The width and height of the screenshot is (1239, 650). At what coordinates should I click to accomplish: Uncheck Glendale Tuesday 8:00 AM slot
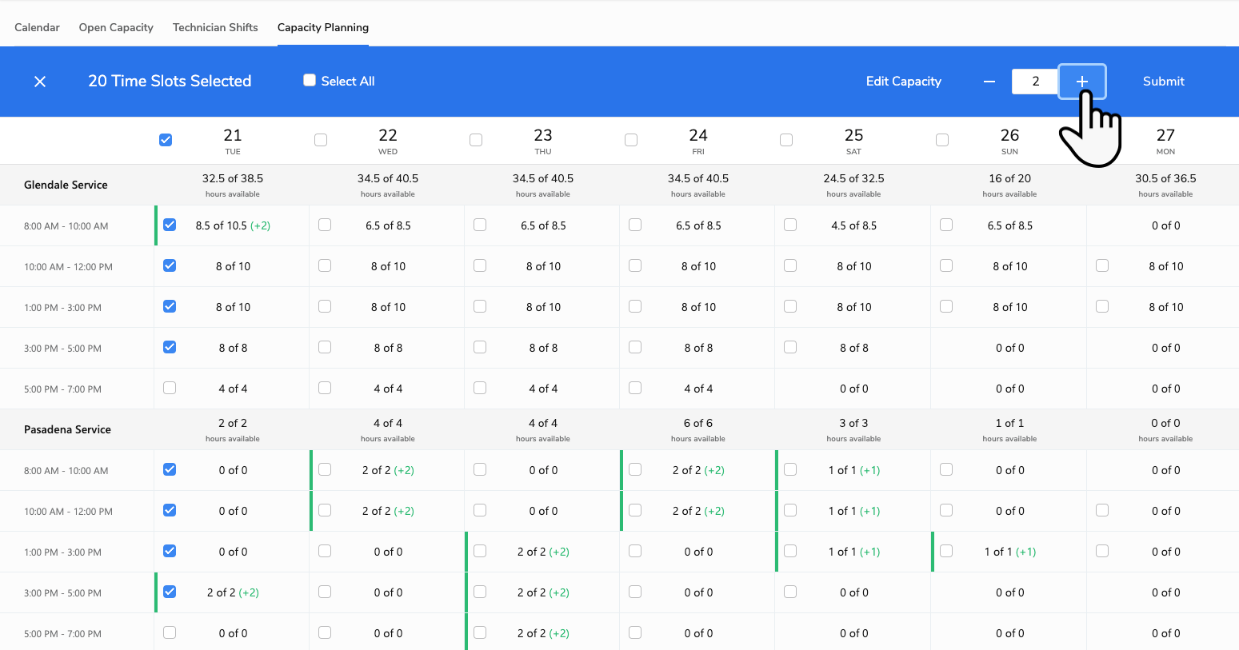[x=169, y=225]
